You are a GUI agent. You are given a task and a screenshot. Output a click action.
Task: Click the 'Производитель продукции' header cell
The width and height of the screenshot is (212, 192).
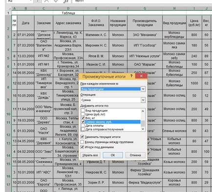(x=145, y=23)
